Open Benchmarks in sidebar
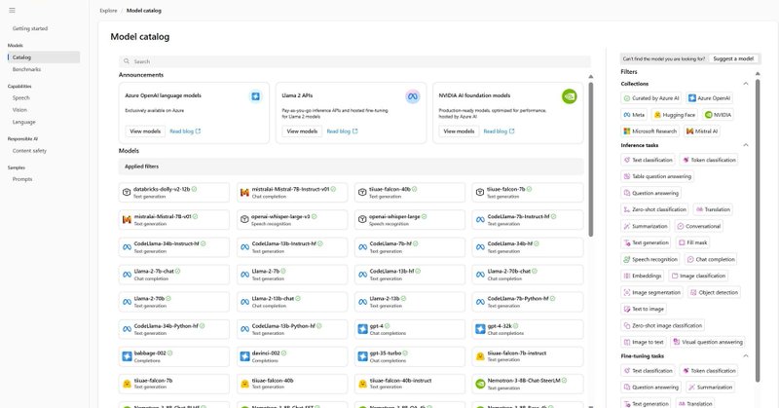Viewport: 779px width, 408px height. point(27,69)
